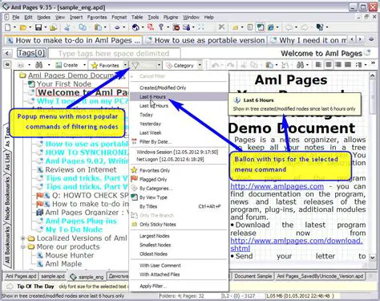Image resolution: width=380 pixels, height=301 pixels.
Task: Show more editor toolbar buttons chevron
Action: tap(373, 63)
